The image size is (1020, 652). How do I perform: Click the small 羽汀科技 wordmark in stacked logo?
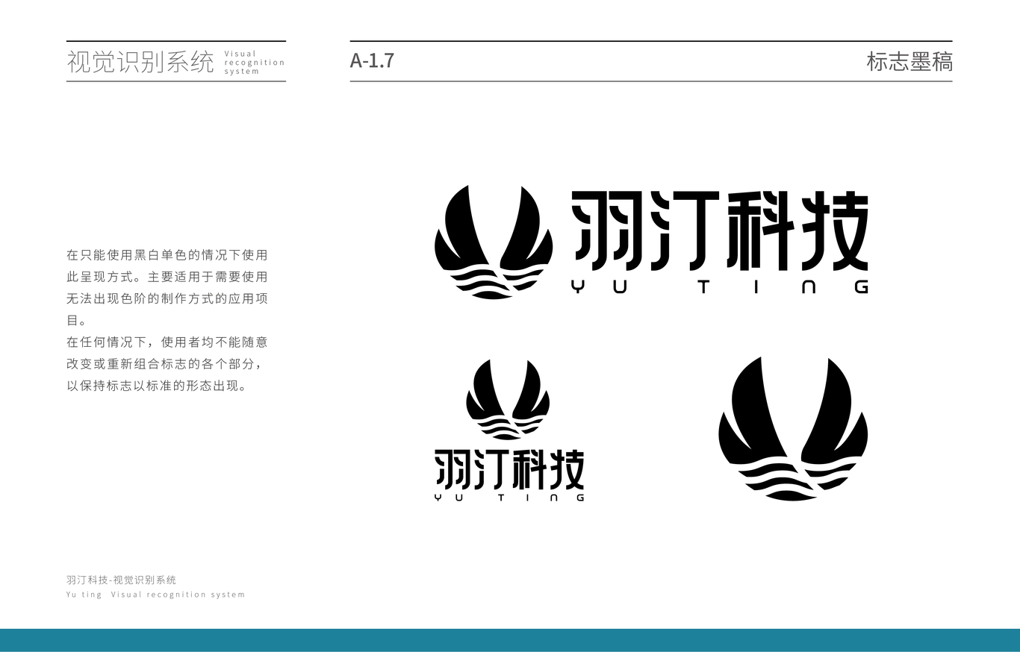(x=509, y=468)
